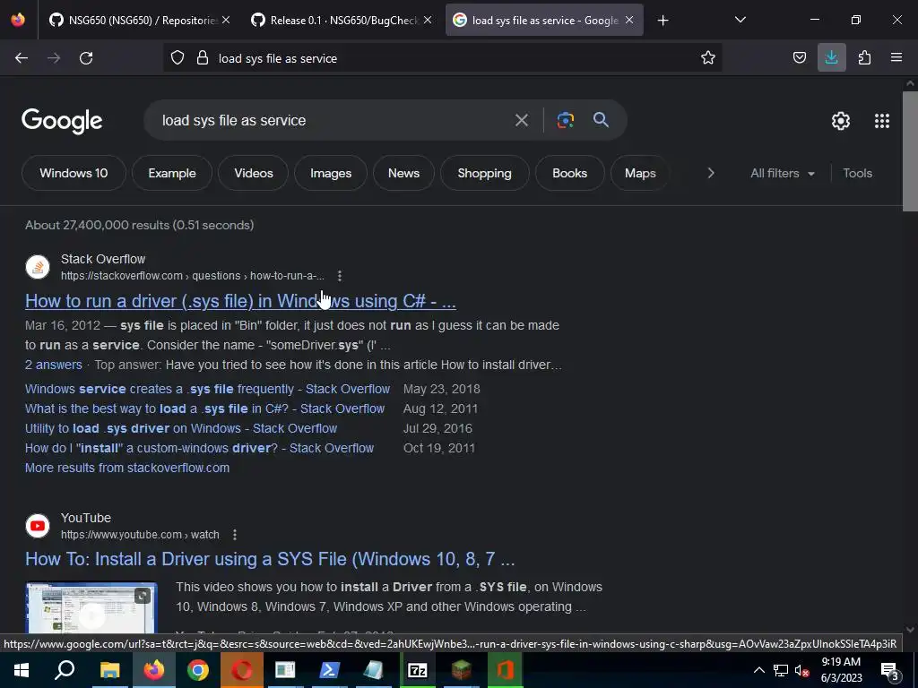
Task: Play the YouTube video thumbnail
Action: [91, 608]
